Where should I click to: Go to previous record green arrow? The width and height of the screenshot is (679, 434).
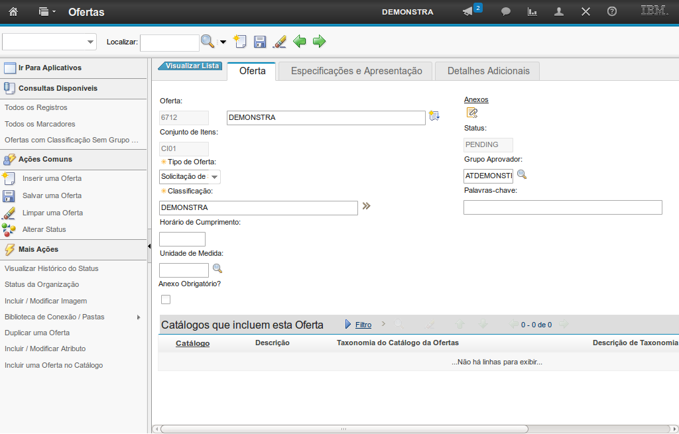(x=300, y=42)
